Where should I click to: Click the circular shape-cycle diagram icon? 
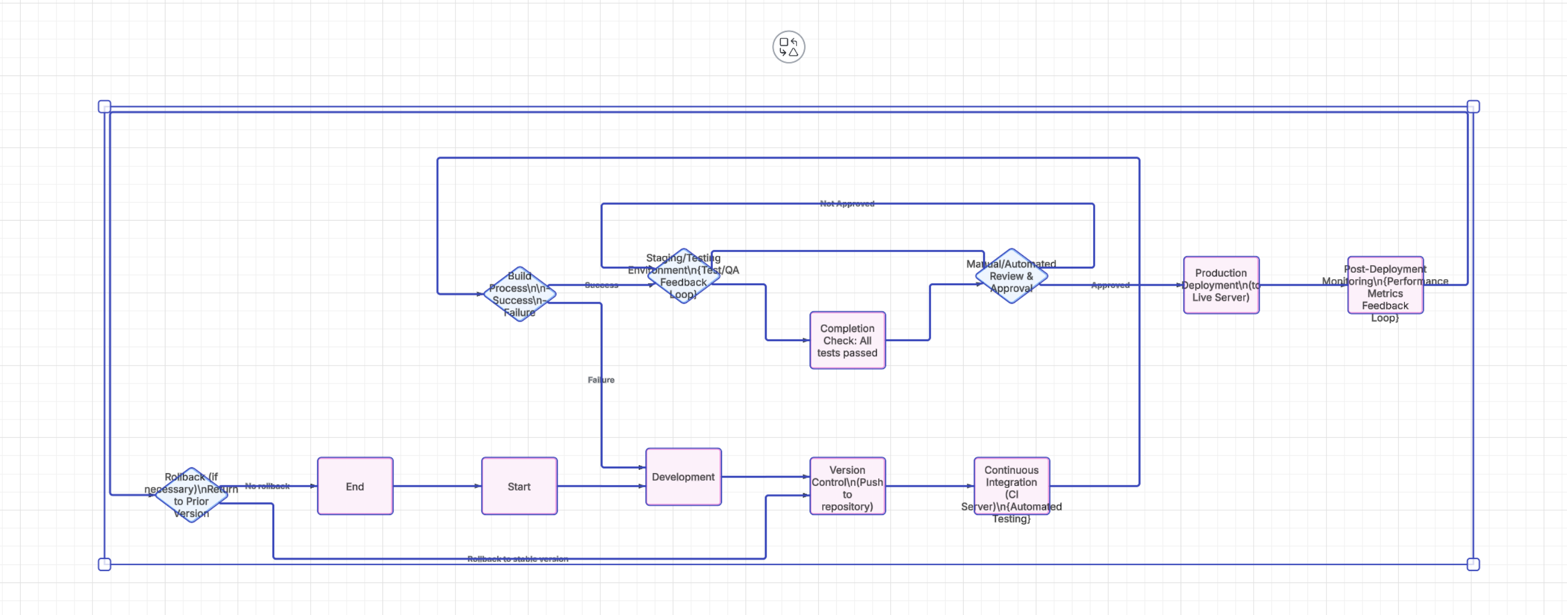coord(789,47)
